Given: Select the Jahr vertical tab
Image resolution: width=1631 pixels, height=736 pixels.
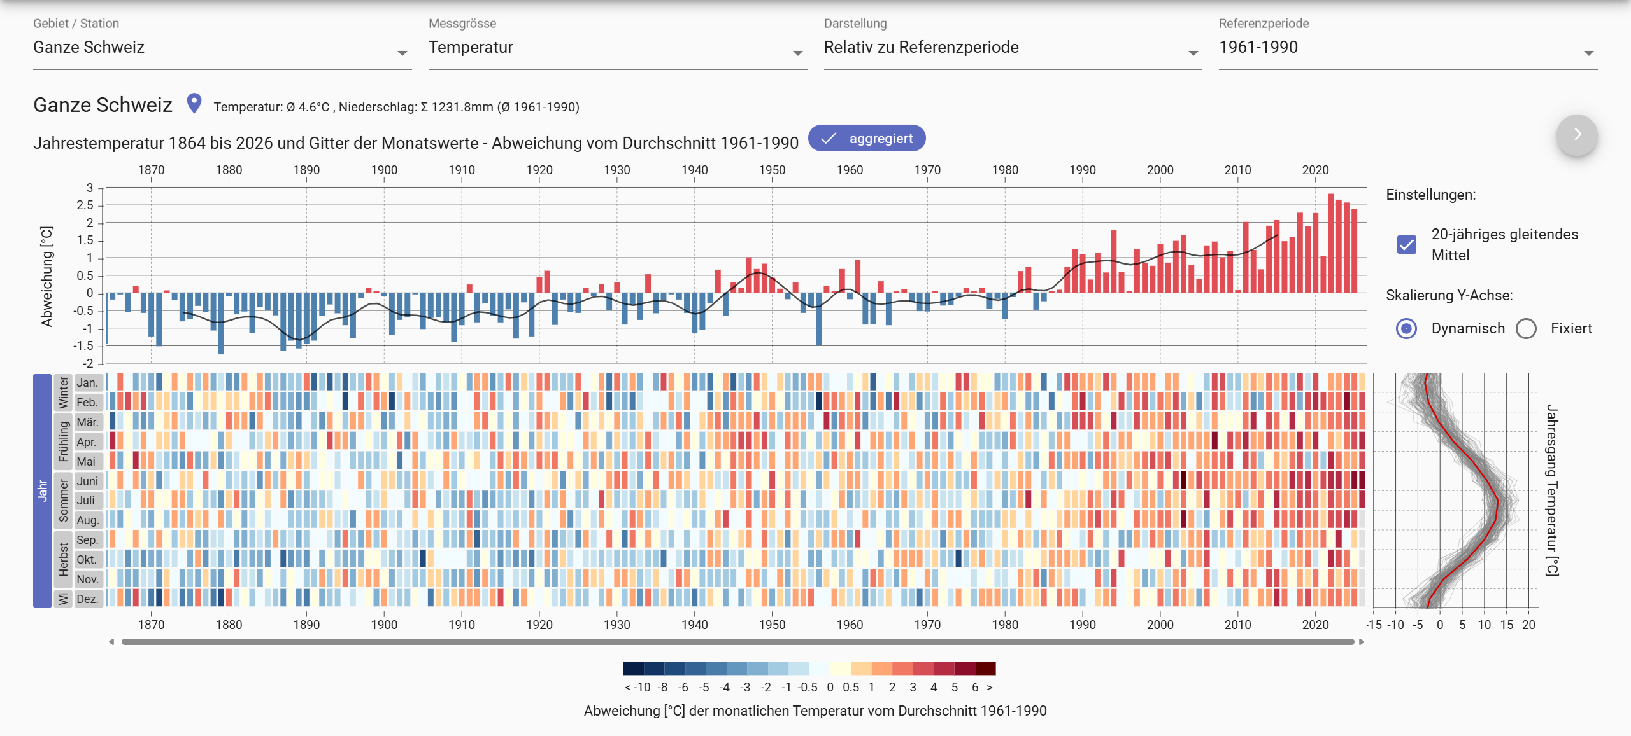Looking at the screenshot, I should (x=42, y=490).
